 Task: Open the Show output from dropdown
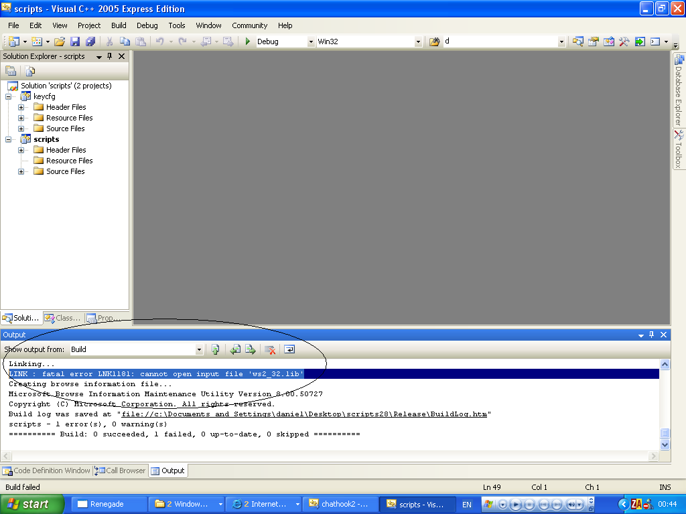click(x=199, y=349)
